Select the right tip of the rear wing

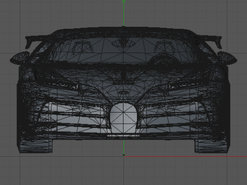[x=218, y=42]
